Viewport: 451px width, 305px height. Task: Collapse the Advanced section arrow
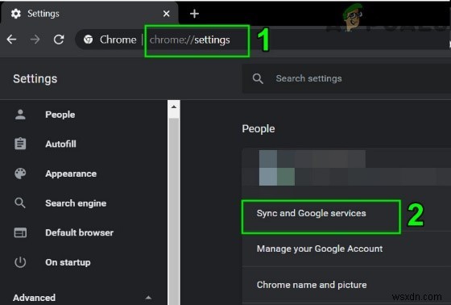point(148,298)
